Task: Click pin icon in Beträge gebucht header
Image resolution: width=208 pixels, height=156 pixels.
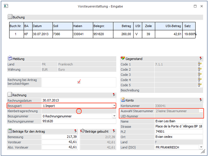Action: click(x=114, y=131)
